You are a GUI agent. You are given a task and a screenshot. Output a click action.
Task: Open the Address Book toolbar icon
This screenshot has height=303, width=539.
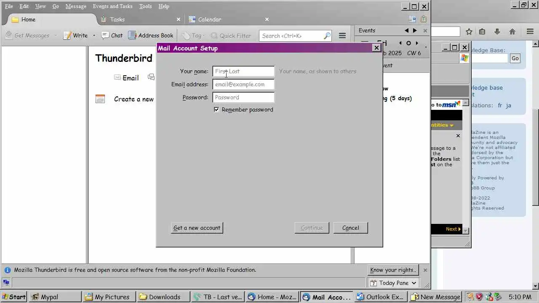pyautogui.click(x=132, y=35)
